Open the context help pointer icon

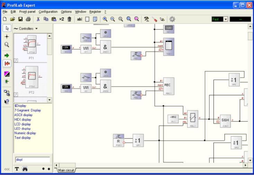click(7, 102)
